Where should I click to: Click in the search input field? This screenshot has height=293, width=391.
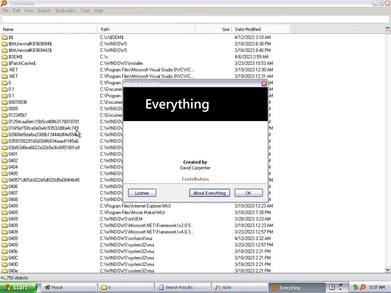tap(195, 19)
